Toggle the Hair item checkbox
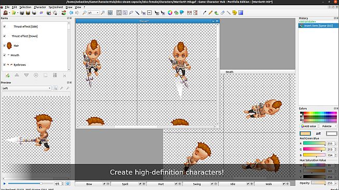The width and height of the screenshot is (339, 190). pos(5,46)
